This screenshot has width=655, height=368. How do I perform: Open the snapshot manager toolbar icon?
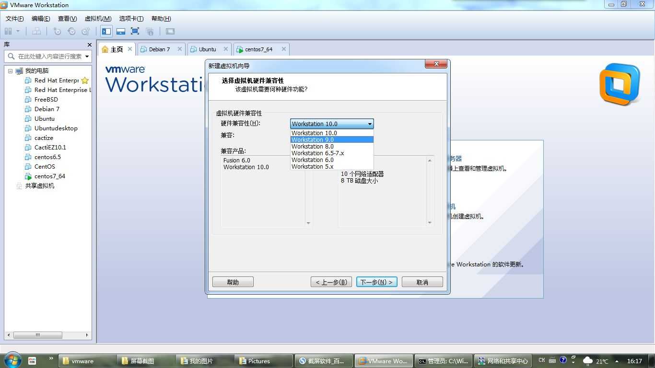86,31
